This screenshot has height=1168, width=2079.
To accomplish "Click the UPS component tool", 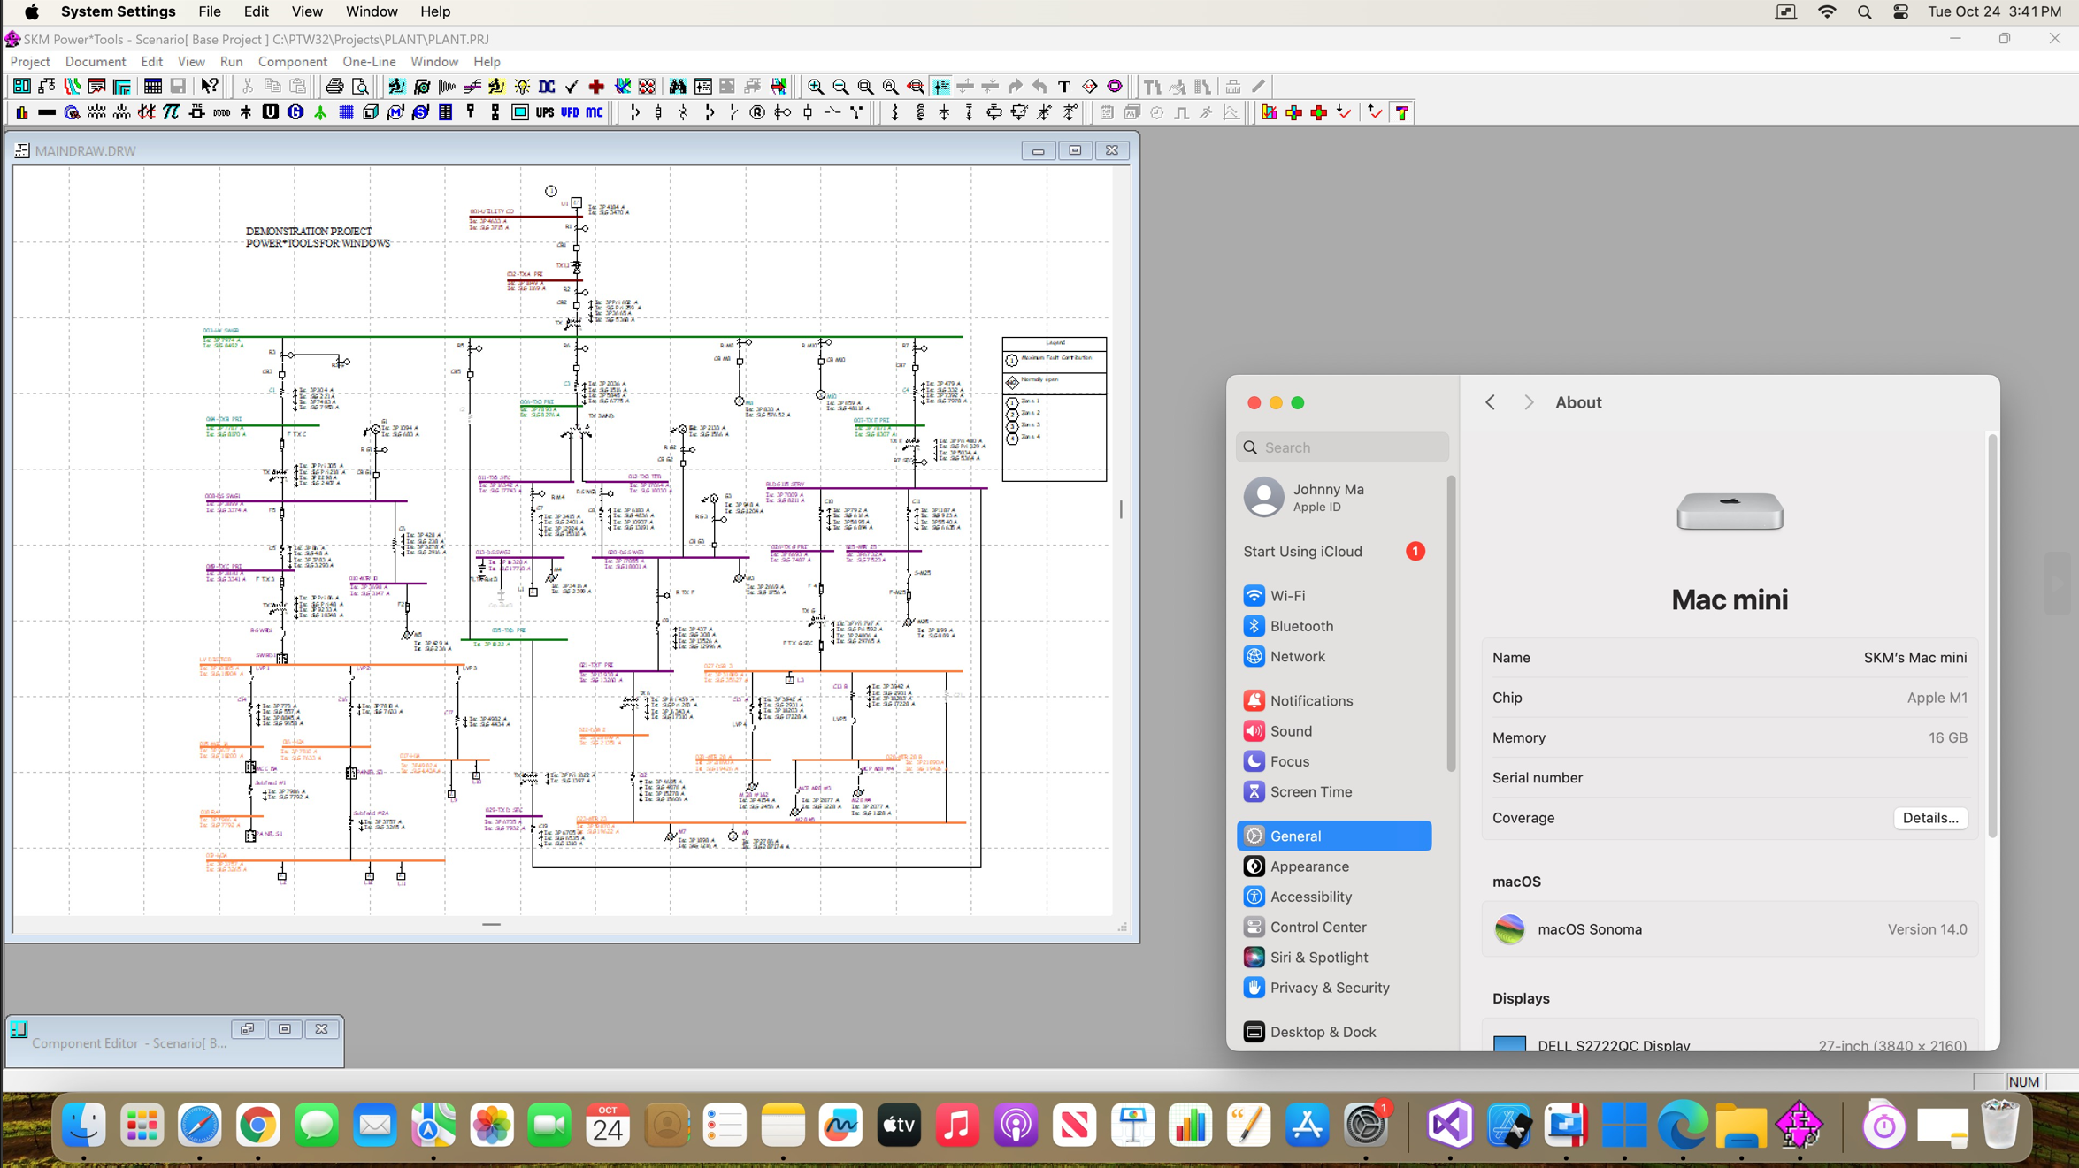I will [545, 113].
